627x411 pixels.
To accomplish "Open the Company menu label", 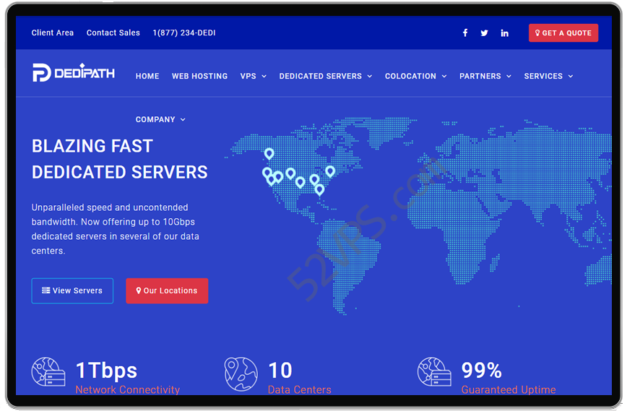I will (155, 119).
